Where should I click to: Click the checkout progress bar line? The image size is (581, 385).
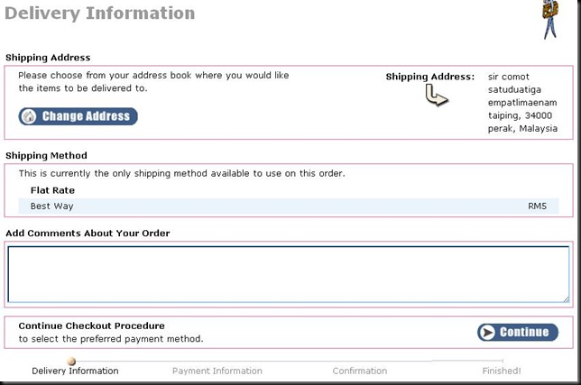pos(289,361)
